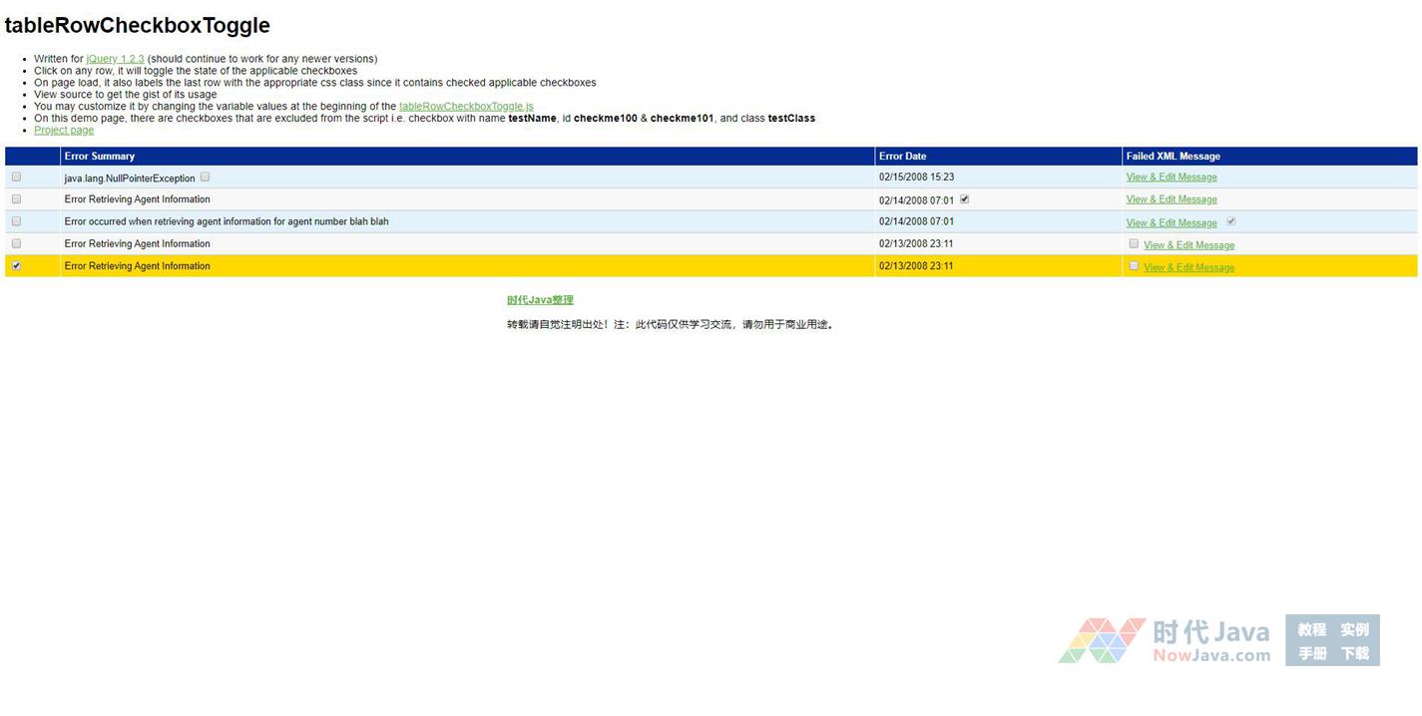Tick the first-column checkbox of the NullPointerException row
Viewport: 1422px width, 716px height.
click(x=16, y=177)
